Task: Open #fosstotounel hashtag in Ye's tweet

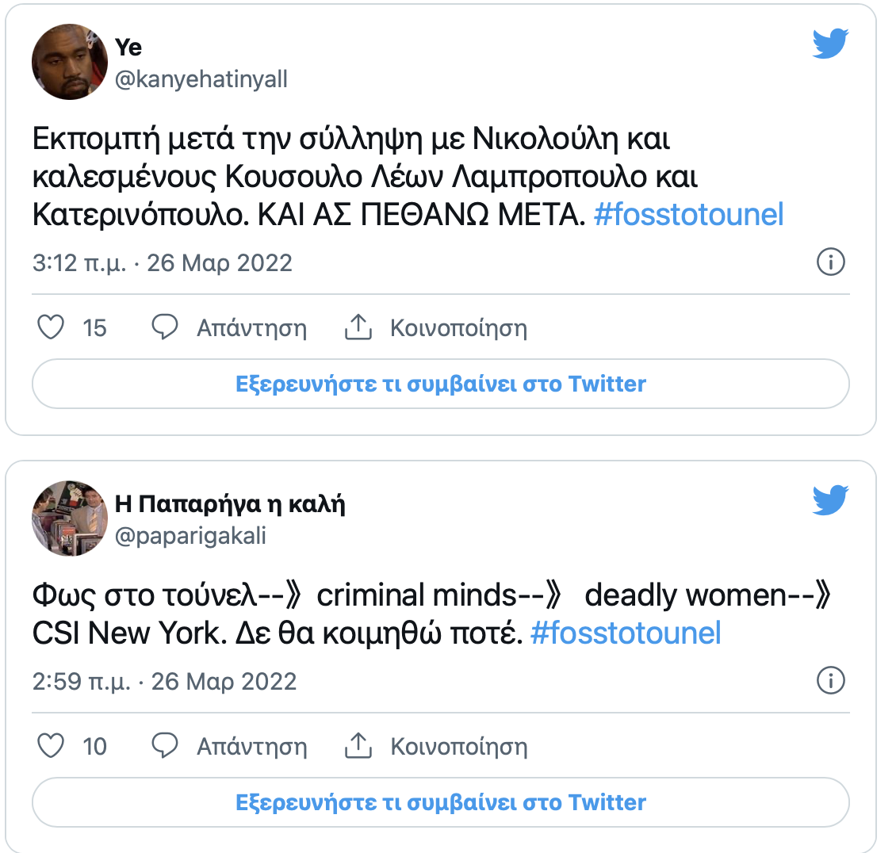Action: (x=688, y=215)
